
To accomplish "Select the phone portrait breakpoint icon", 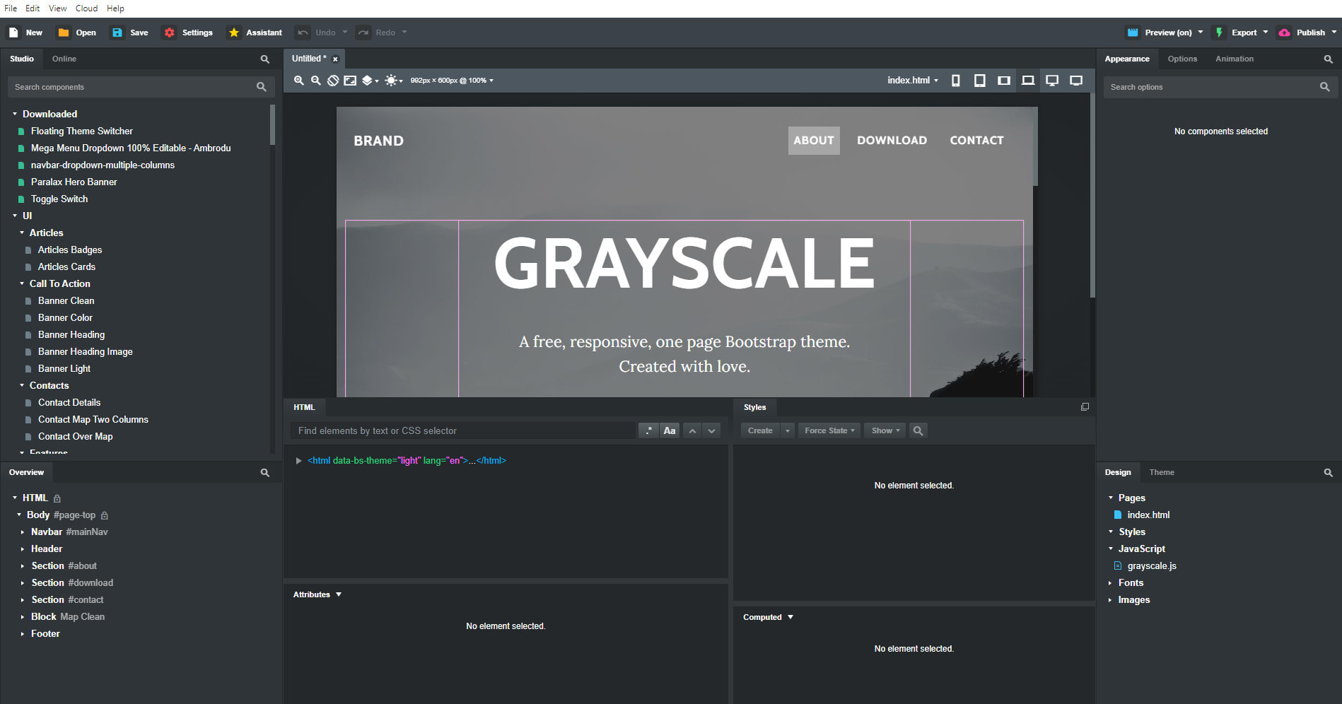I will coord(956,81).
